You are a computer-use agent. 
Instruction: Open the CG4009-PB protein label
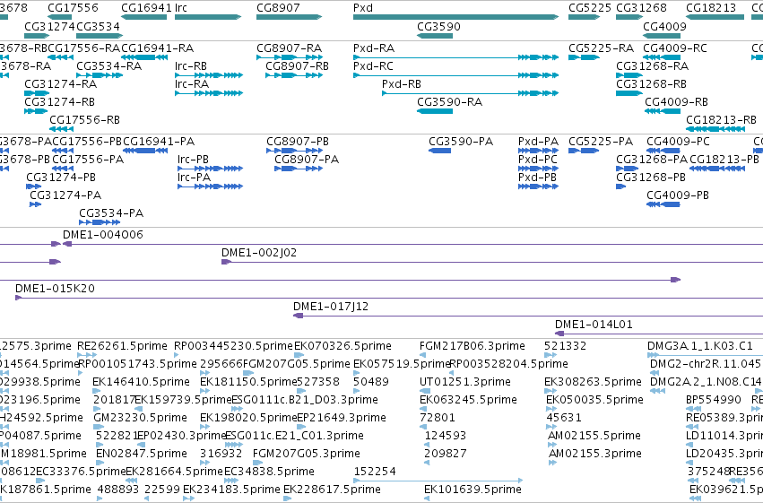click(678, 195)
